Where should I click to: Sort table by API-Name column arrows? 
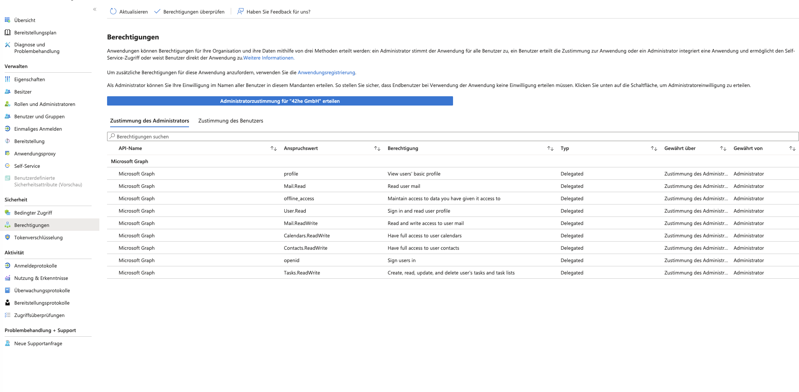[274, 148]
